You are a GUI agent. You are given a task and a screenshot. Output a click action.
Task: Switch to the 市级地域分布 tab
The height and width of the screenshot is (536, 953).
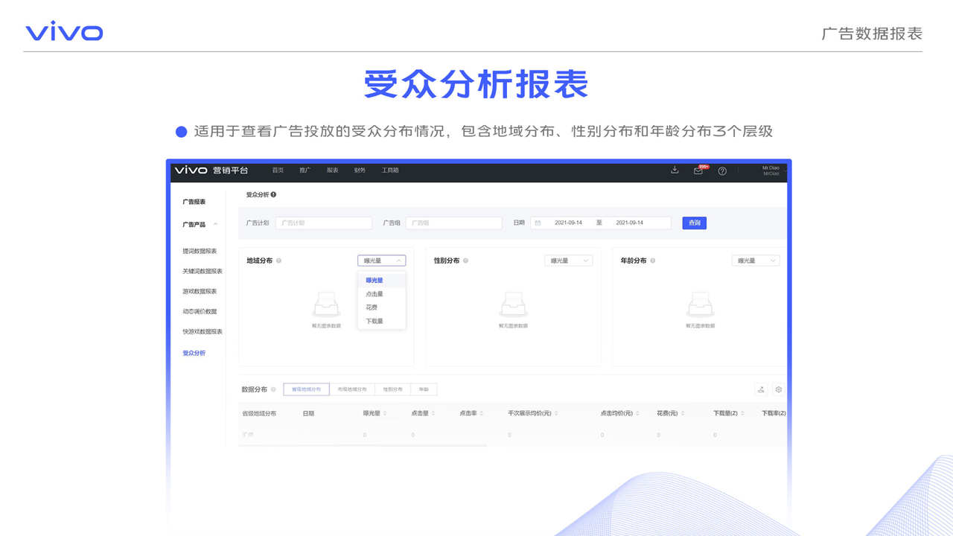[x=352, y=389]
